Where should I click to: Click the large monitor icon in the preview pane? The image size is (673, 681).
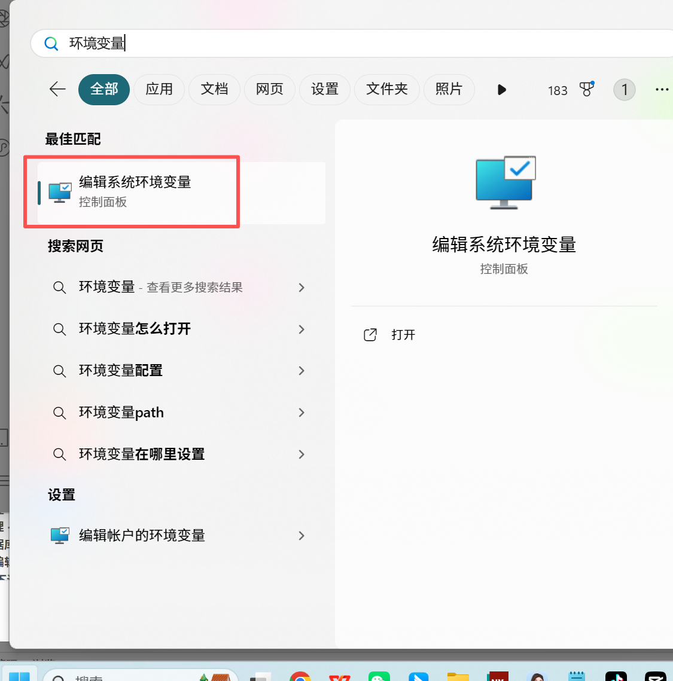tap(505, 182)
